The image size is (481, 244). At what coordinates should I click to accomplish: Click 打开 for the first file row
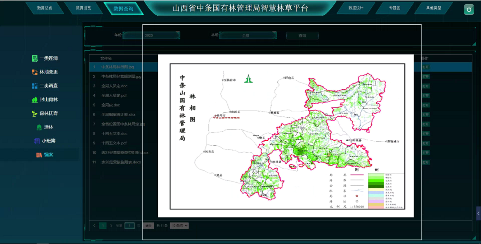point(426,67)
